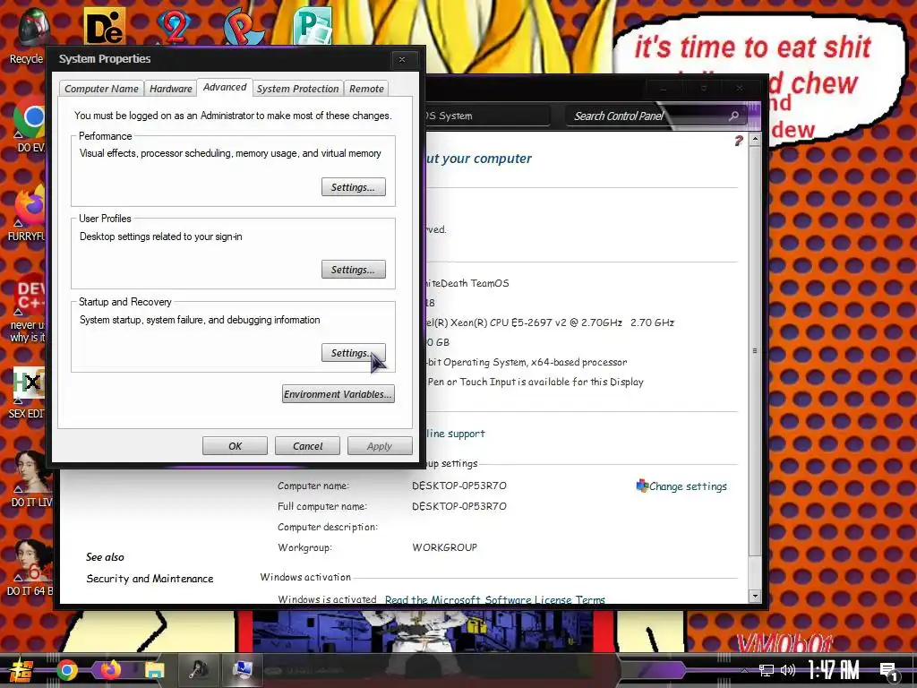Viewport: 917px width, 688px height.
Task: Click Cancel in System Properties
Action: click(x=308, y=446)
